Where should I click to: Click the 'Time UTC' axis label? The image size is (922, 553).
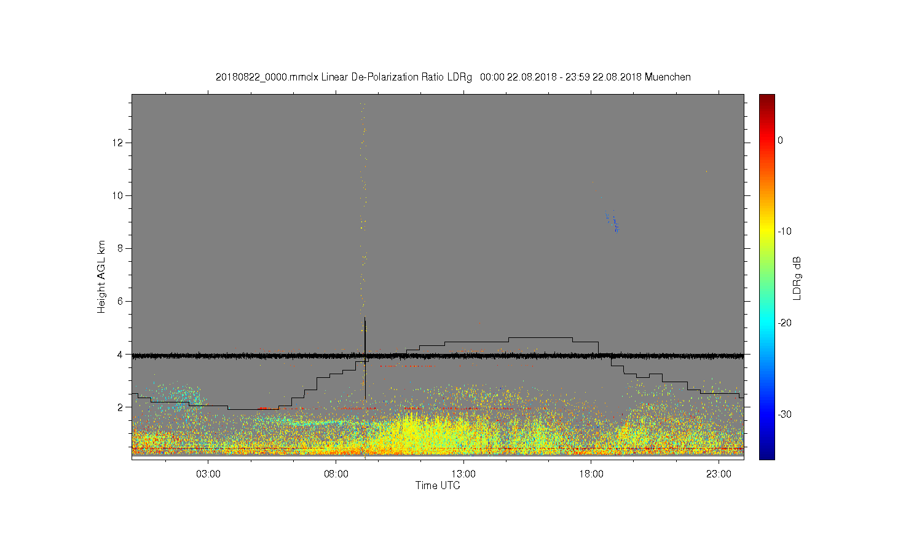point(438,485)
